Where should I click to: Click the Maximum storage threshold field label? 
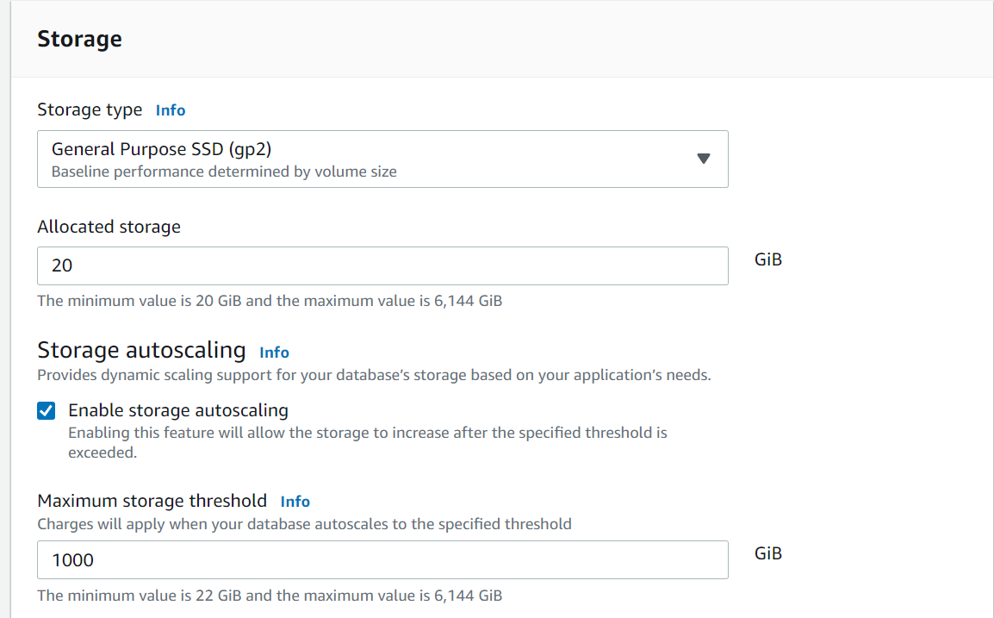tap(152, 501)
